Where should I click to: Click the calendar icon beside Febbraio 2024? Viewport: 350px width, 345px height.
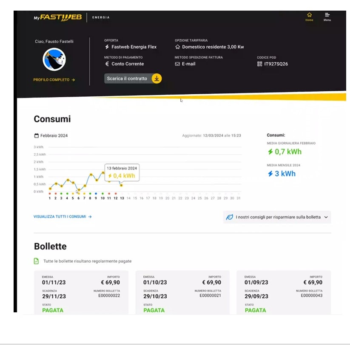[x=36, y=135]
